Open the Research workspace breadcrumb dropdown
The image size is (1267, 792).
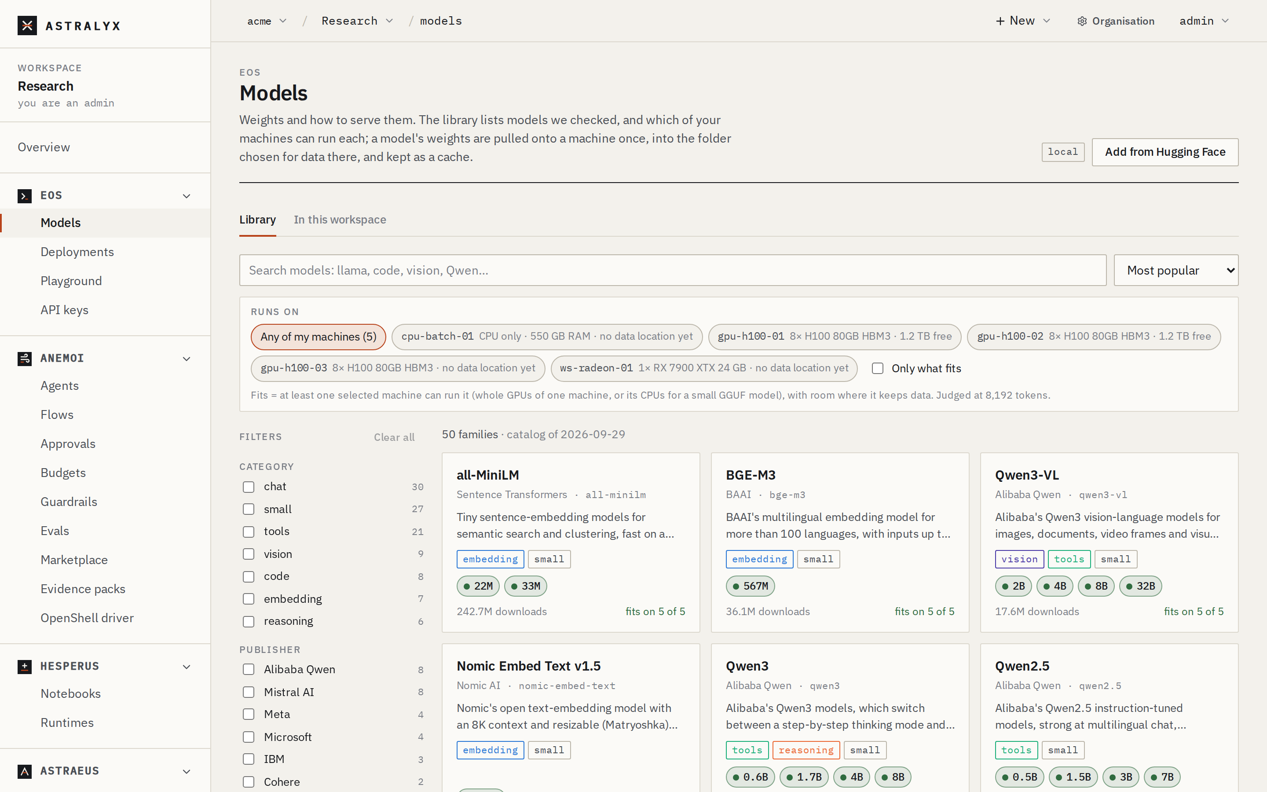click(x=357, y=21)
